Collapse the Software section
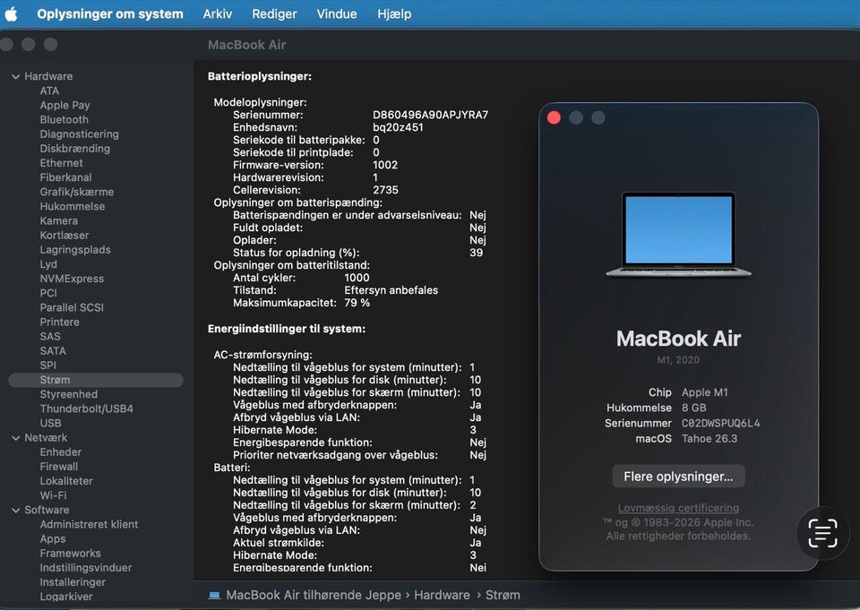The width and height of the screenshot is (860, 610). (15, 510)
